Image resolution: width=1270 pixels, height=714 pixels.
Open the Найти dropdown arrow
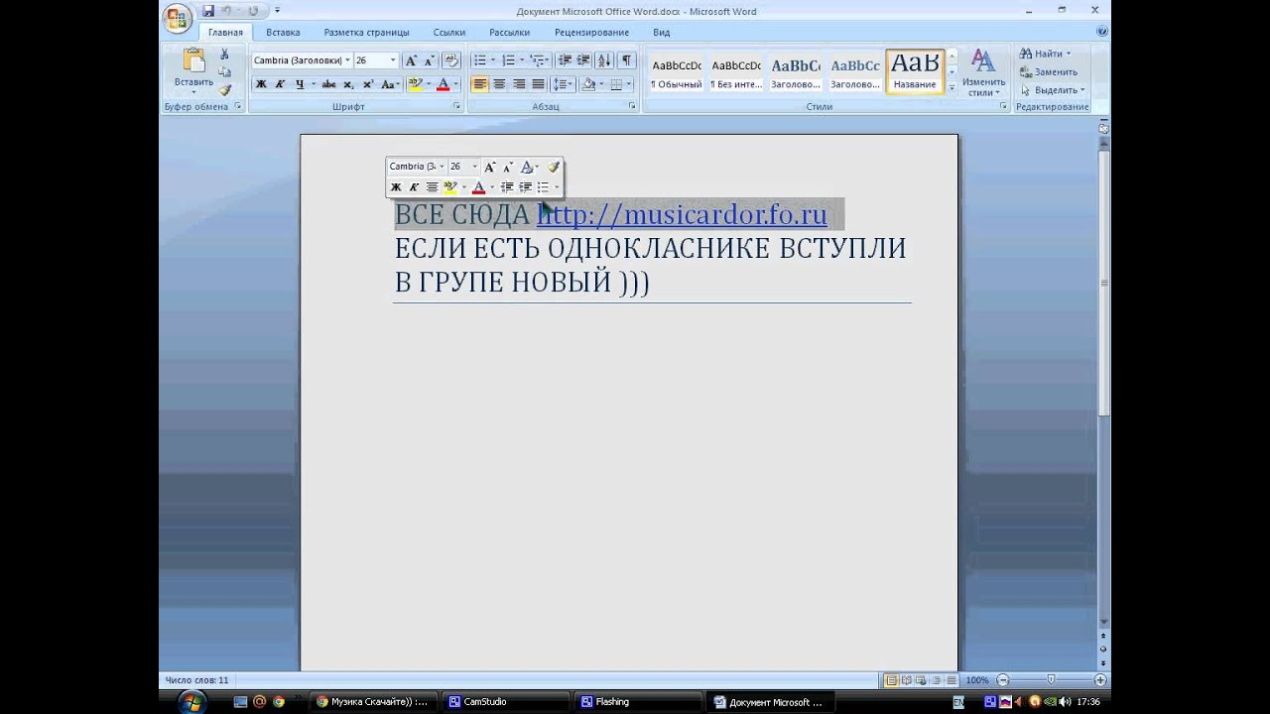pos(1069,54)
